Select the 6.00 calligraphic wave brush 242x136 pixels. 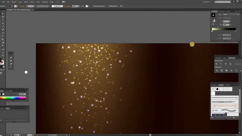225,110
